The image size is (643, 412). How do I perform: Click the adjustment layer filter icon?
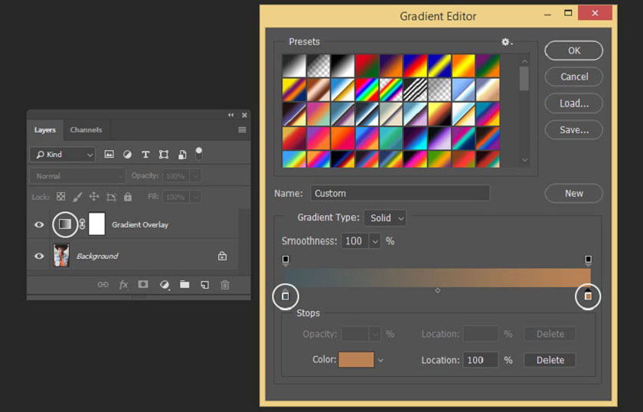[x=128, y=154]
